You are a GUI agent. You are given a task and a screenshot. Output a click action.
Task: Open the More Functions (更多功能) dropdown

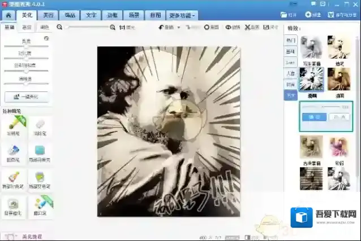click(x=183, y=15)
